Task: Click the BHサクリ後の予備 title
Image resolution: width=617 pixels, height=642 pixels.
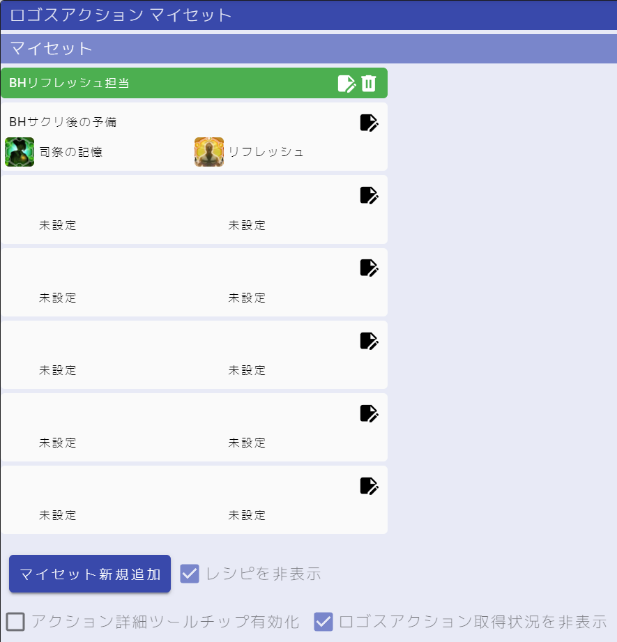Action: point(63,122)
